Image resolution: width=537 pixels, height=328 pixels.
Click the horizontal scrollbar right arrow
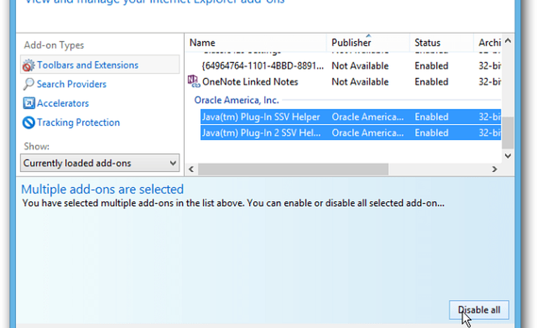[495, 169]
